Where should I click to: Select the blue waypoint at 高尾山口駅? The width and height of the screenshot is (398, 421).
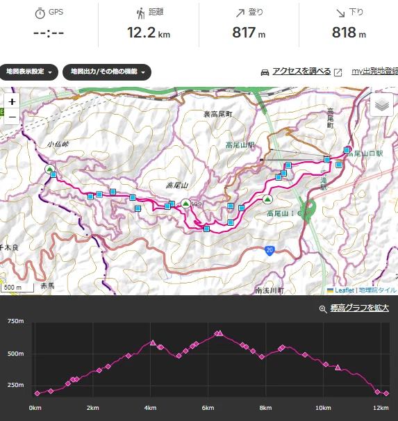(x=347, y=150)
